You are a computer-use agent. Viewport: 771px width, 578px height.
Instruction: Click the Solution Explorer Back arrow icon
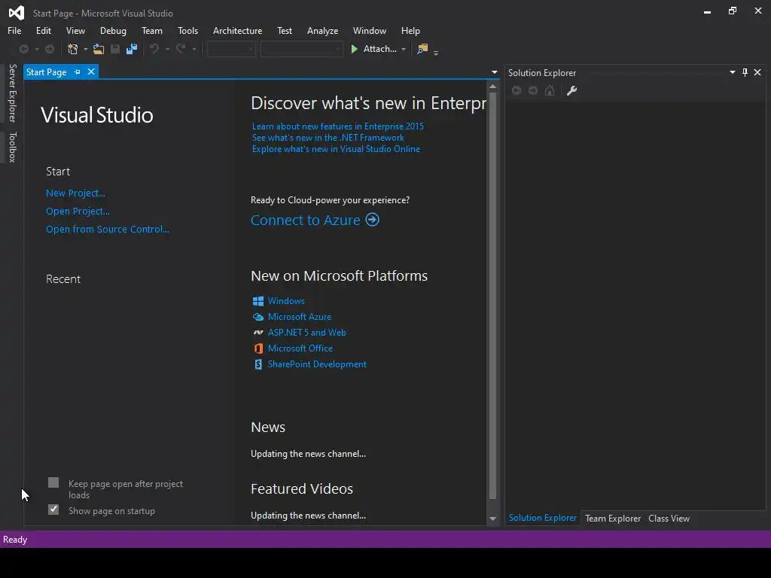[x=517, y=90]
